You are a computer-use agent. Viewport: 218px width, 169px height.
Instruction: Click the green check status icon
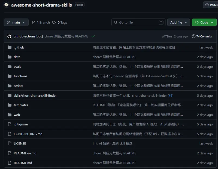93,36
